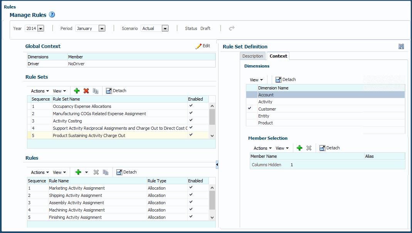Open View menu in Rules toolbar
The width and height of the screenshot is (412, 233).
(x=59, y=172)
